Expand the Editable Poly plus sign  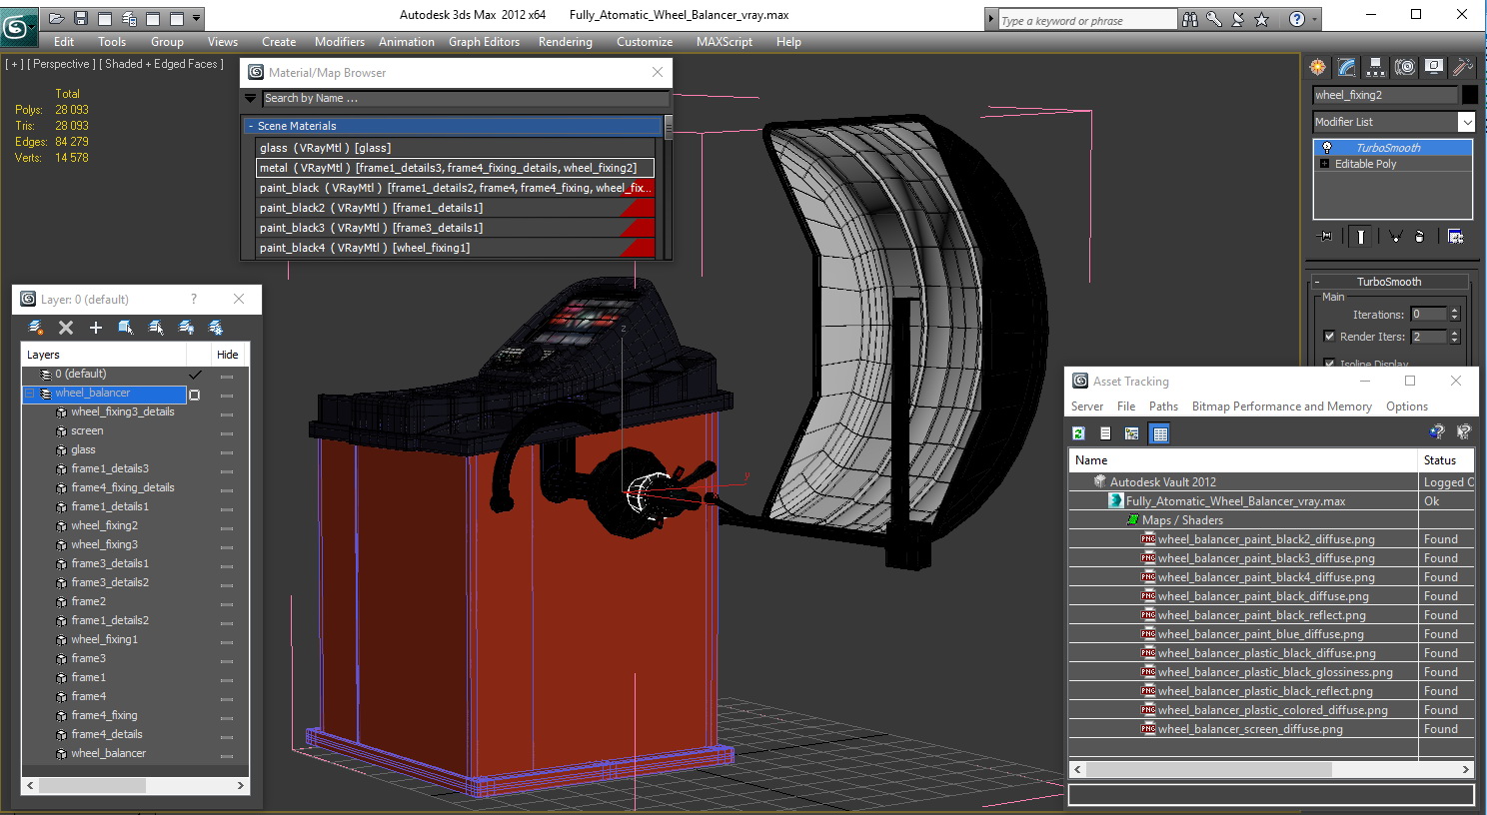[x=1325, y=164]
